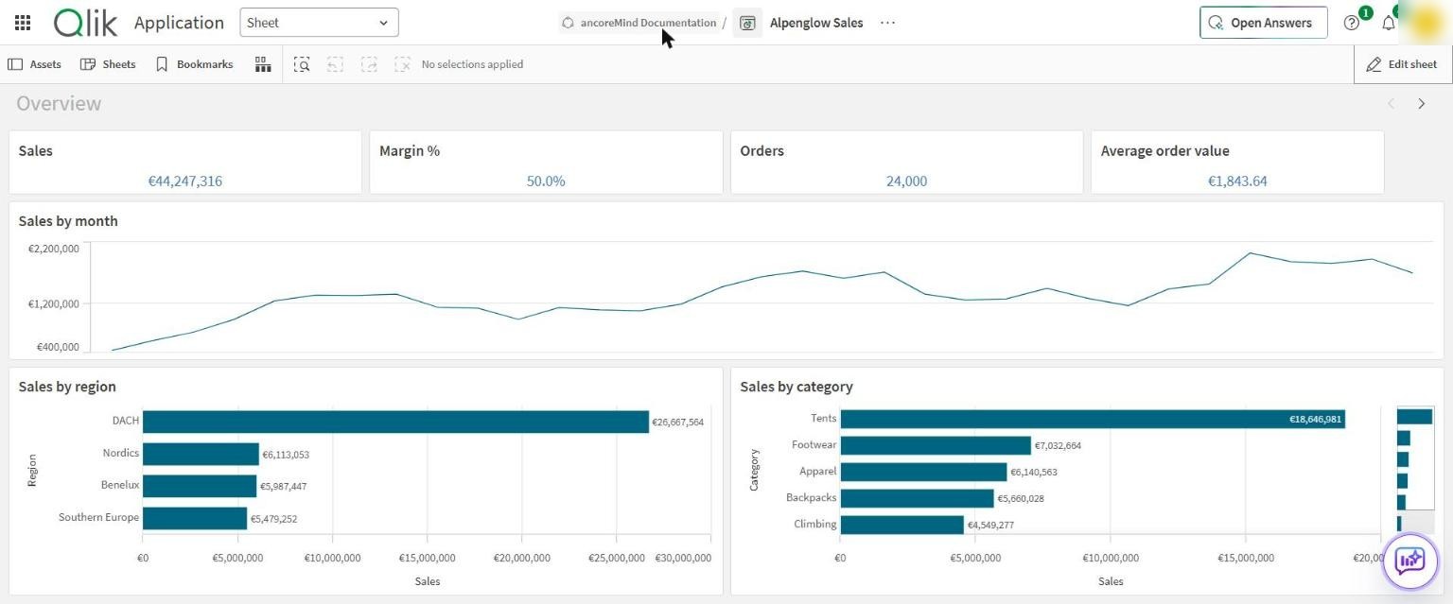Click the Region axis title
1453x604 pixels.
pos(32,470)
